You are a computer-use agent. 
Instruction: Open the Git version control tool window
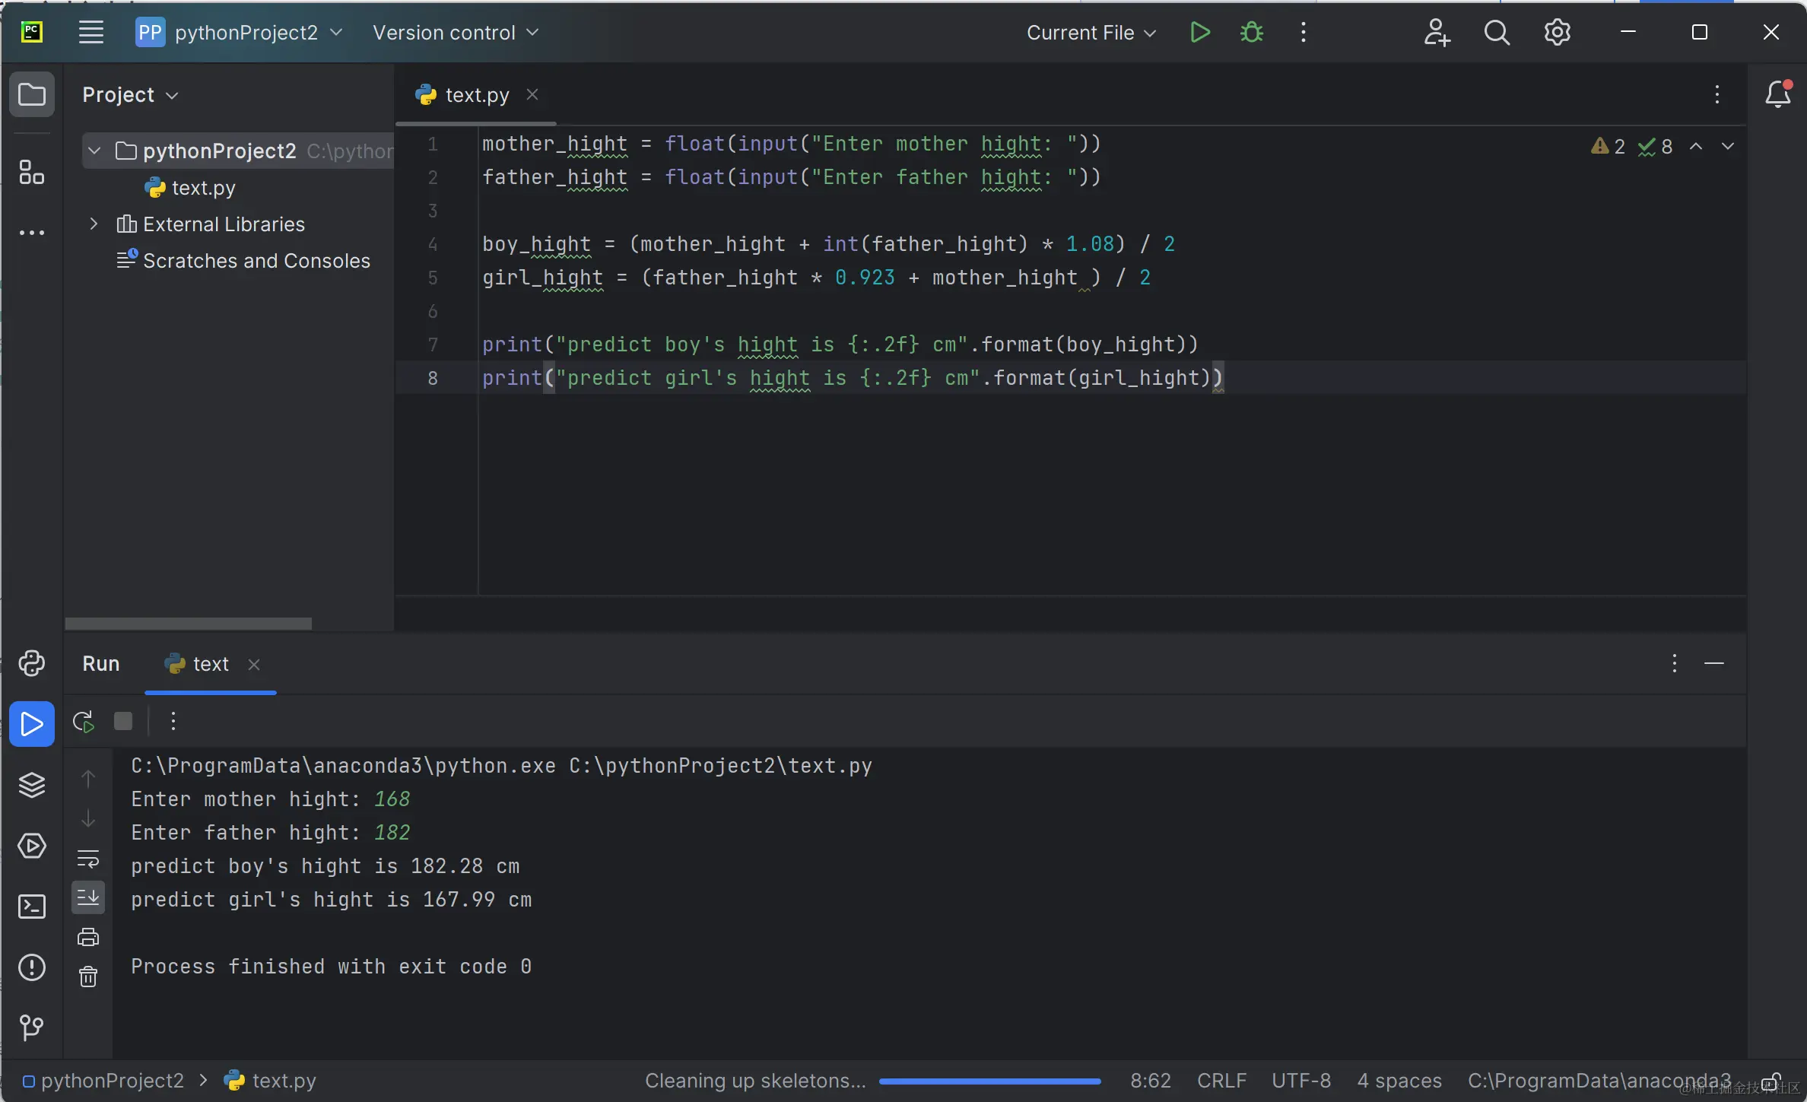click(31, 1028)
